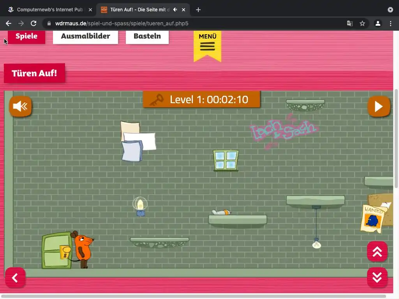Screen dimensions: 399x299
Task: Open a new browser tab
Action: (198, 10)
